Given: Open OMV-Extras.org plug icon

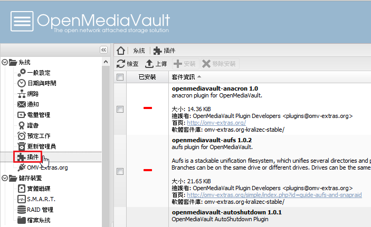Looking at the screenshot, I should [x=22, y=167].
